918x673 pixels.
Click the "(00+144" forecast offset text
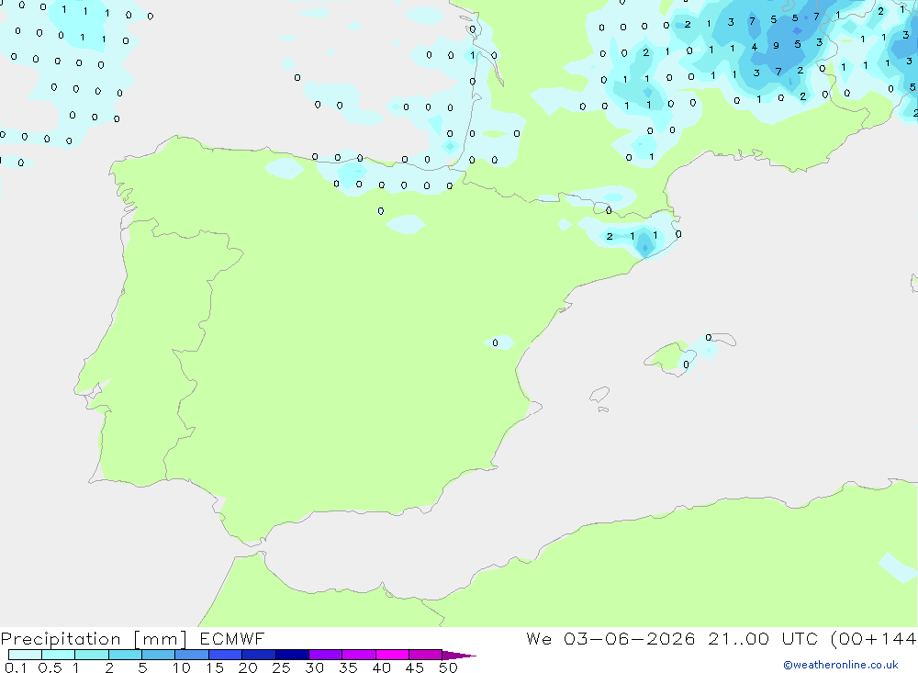(874, 638)
